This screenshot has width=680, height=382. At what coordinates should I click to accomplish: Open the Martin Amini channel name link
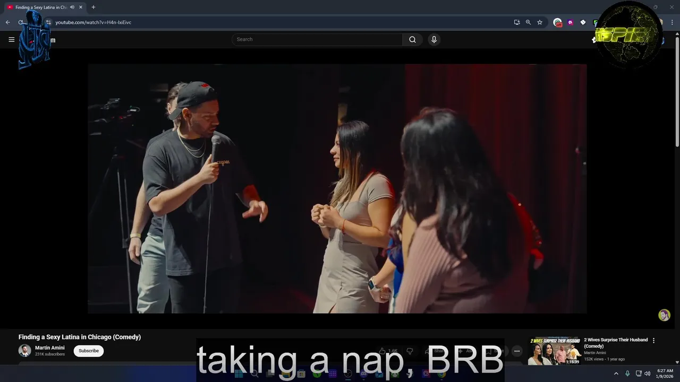(x=50, y=348)
